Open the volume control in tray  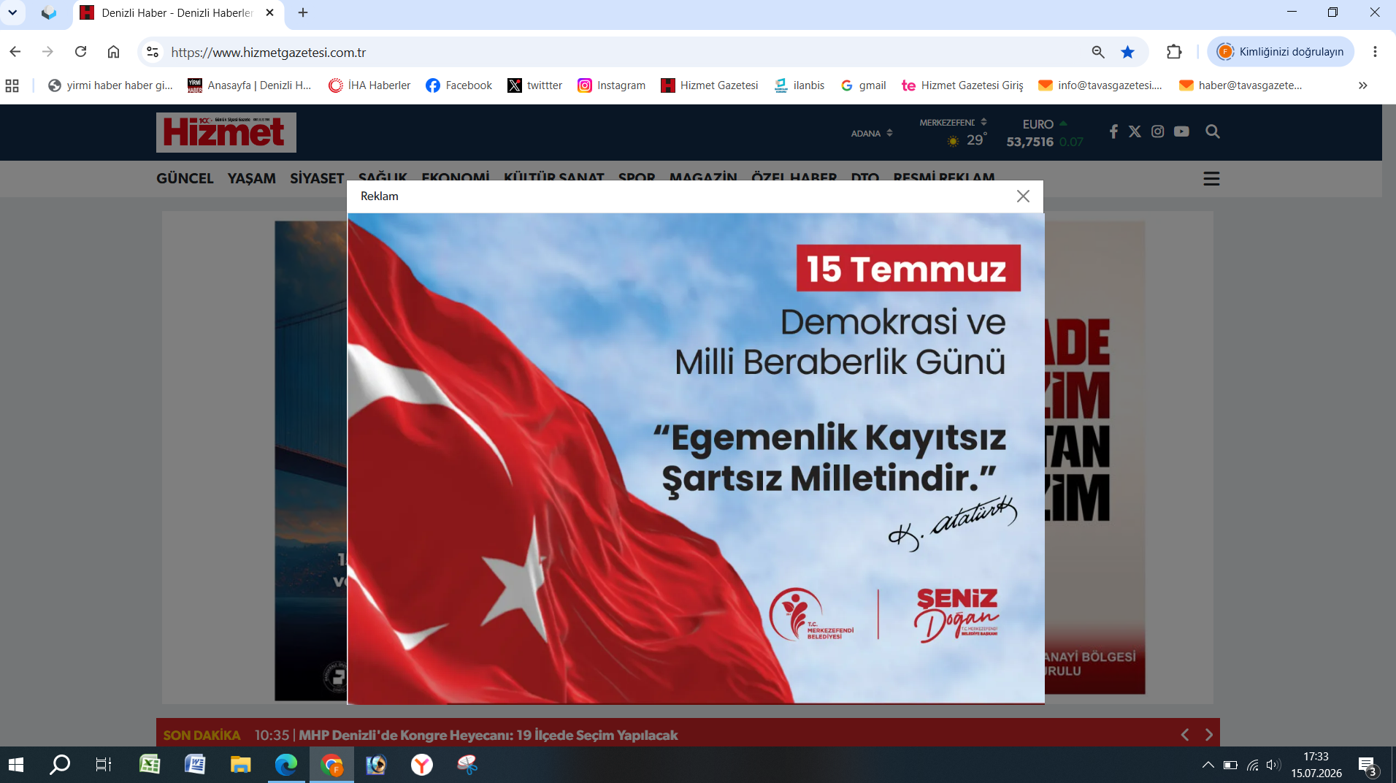click(1273, 765)
